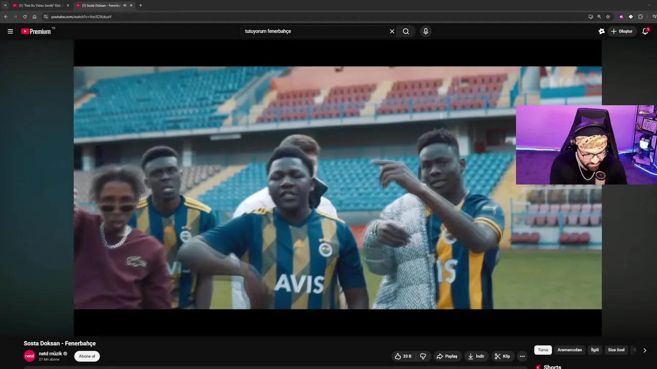Go back in browser history

pyautogui.click(x=6, y=16)
